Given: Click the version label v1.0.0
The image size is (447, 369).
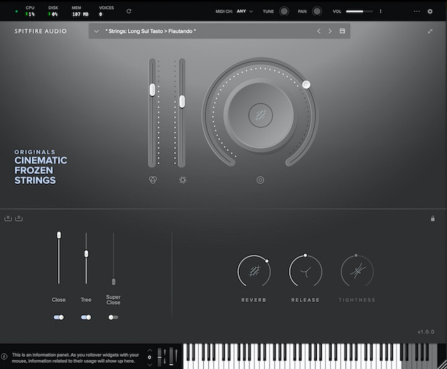Looking at the screenshot, I should [x=426, y=332].
